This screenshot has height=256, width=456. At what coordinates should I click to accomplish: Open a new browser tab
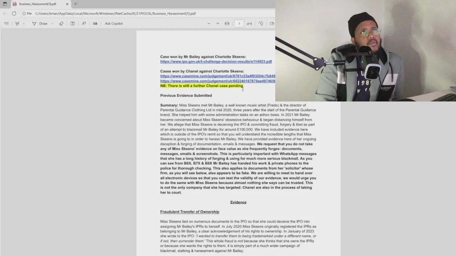(x=76, y=4)
